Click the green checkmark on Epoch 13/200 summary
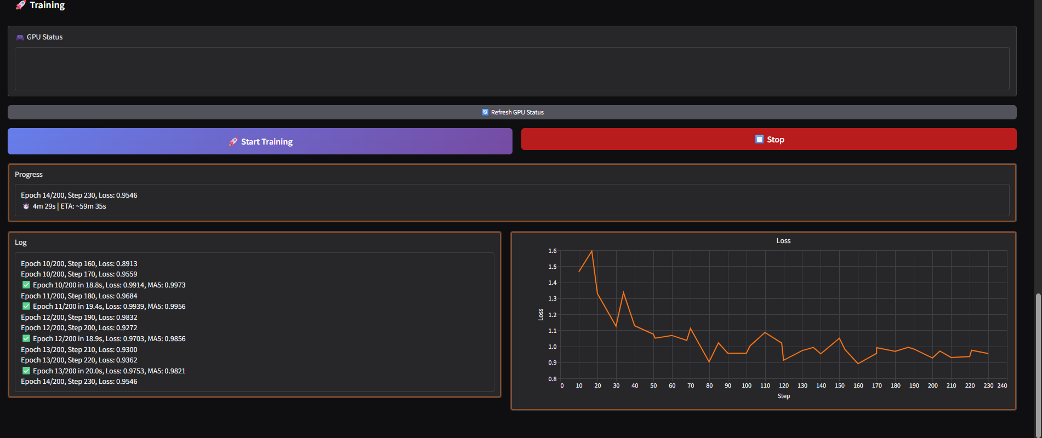 (26, 371)
